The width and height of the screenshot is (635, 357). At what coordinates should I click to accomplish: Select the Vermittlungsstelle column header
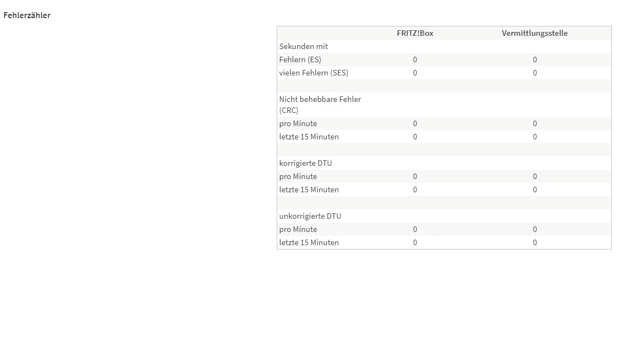535,33
